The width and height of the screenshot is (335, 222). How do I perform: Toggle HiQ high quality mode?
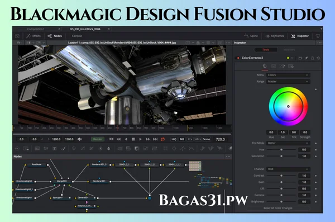tap(174, 139)
